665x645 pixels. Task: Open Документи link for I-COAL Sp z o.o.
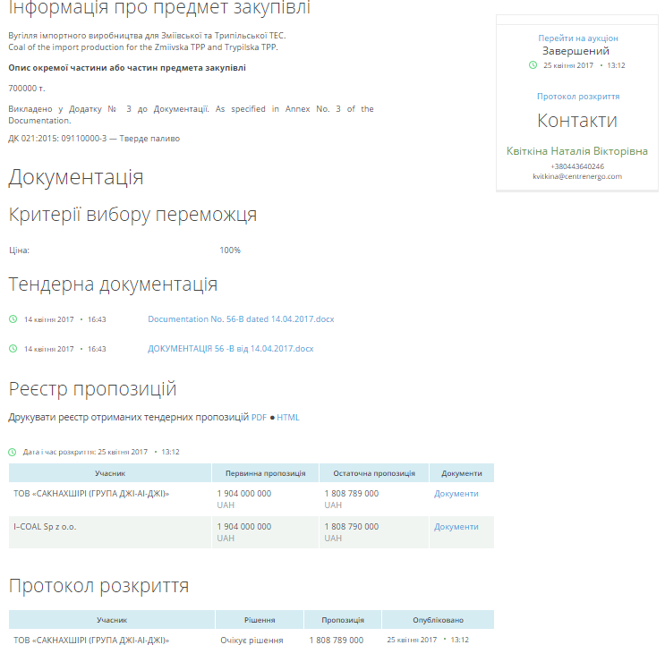(456, 527)
